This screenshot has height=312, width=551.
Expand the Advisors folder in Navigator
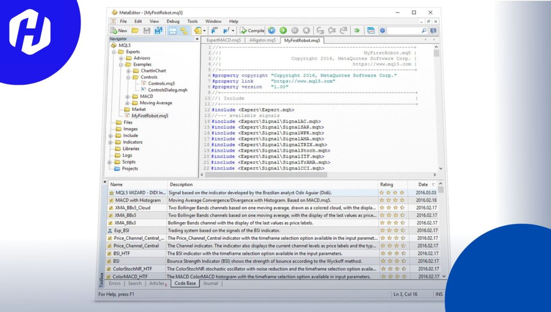pyautogui.click(x=121, y=58)
